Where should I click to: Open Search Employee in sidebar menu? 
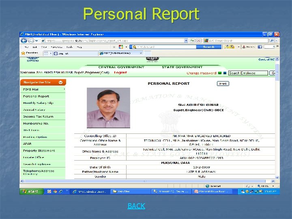(x=43, y=164)
